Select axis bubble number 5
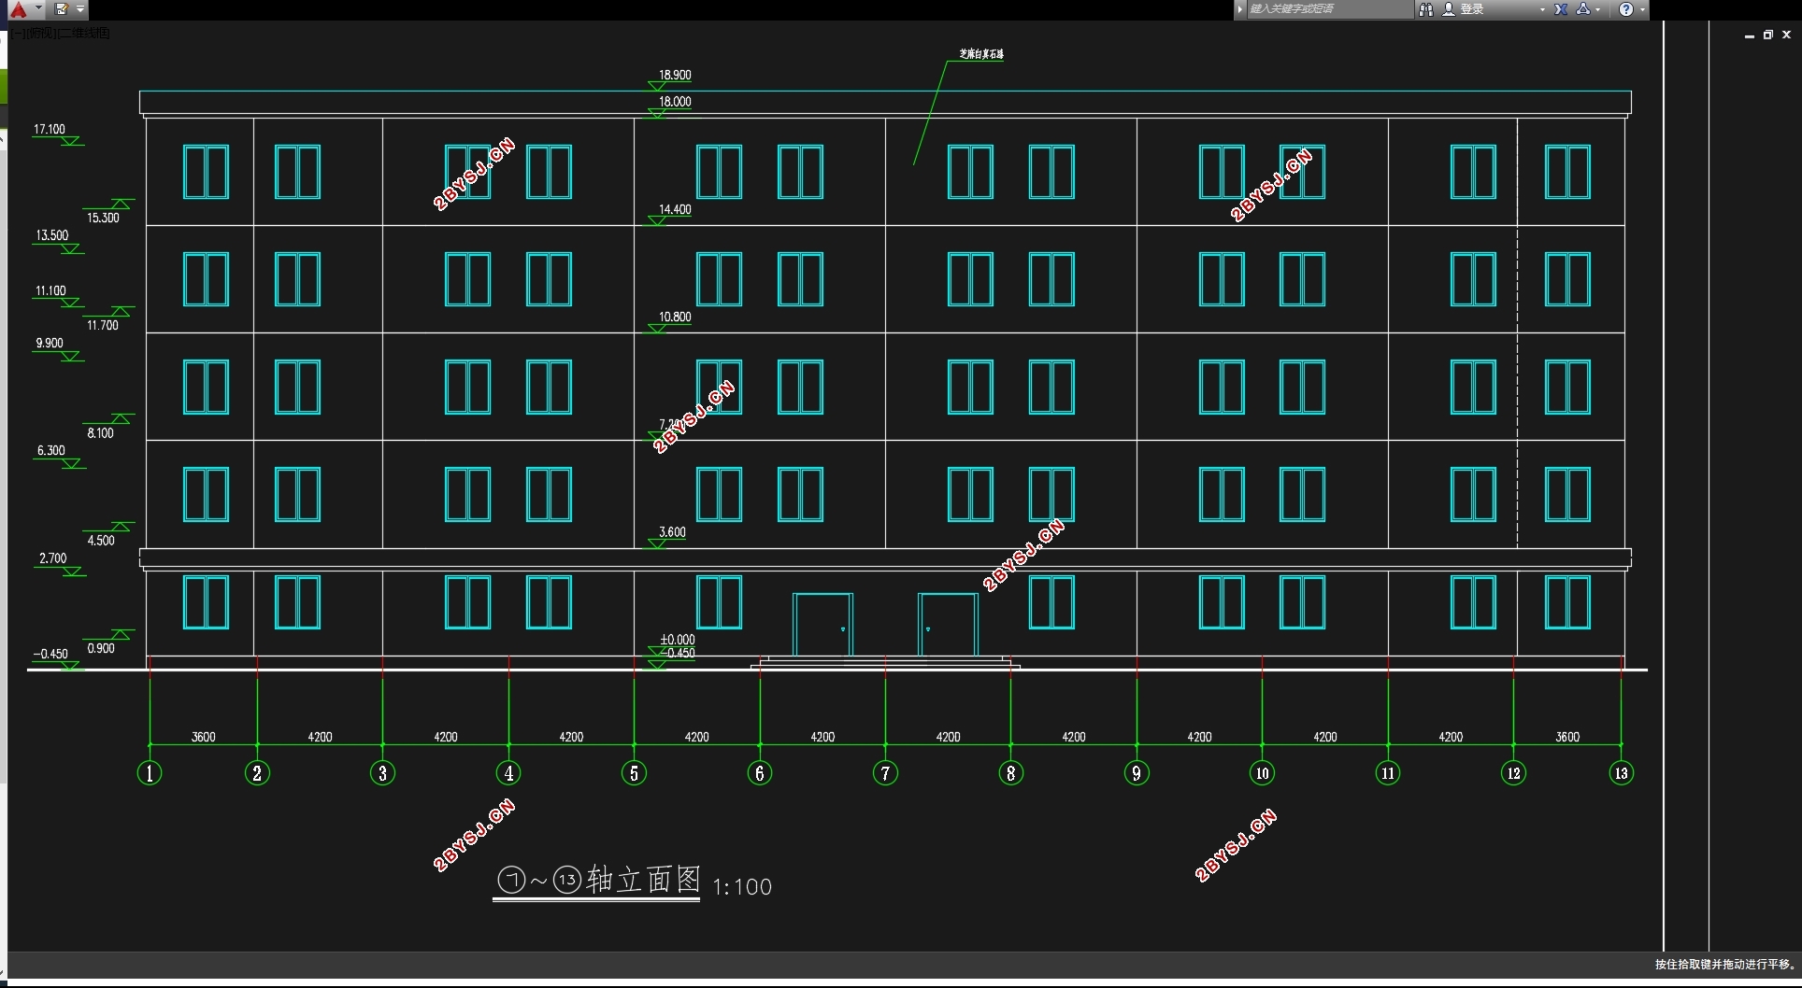This screenshot has height=988, width=1802. (634, 773)
